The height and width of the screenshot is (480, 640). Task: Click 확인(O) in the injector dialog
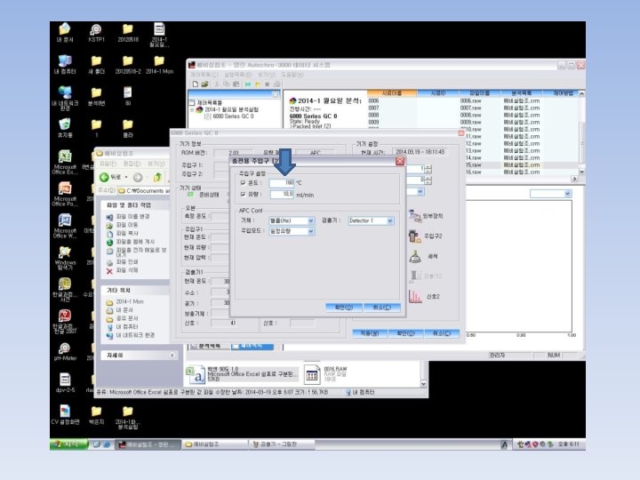pyautogui.click(x=344, y=308)
